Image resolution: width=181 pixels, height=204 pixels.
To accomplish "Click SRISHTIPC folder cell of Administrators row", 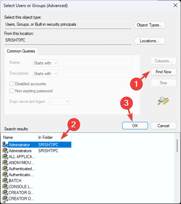I will point(48,151).
